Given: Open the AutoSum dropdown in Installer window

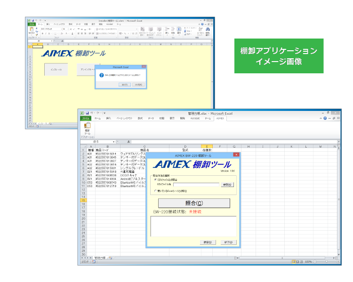Looking at the screenshot, I should click(196, 28).
